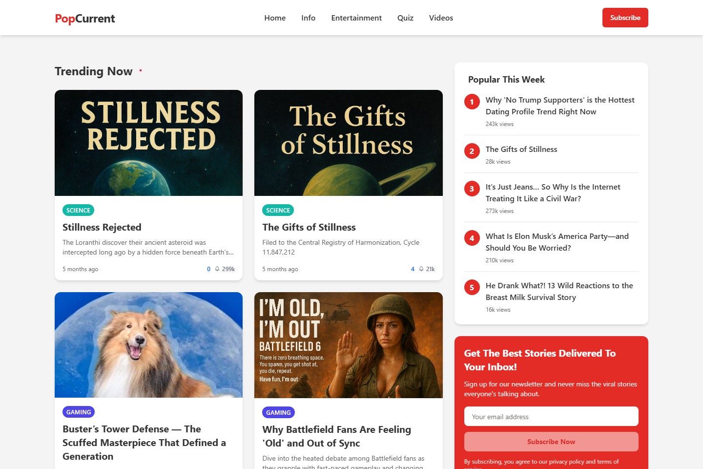The height and width of the screenshot is (469, 703).
Task: Click the comment count 0 on Stillness Rejected
Action: (x=208, y=269)
